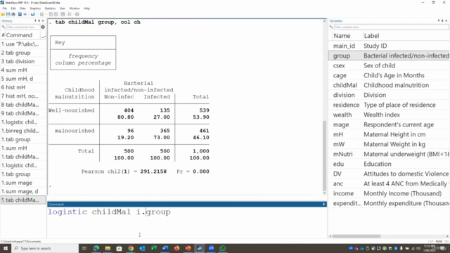Open the Do-file Editor toolbar icon

pos(42,14)
